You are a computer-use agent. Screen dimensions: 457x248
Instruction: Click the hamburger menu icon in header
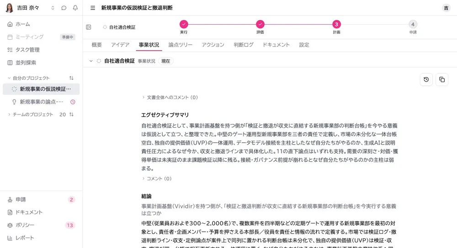(93, 8)
